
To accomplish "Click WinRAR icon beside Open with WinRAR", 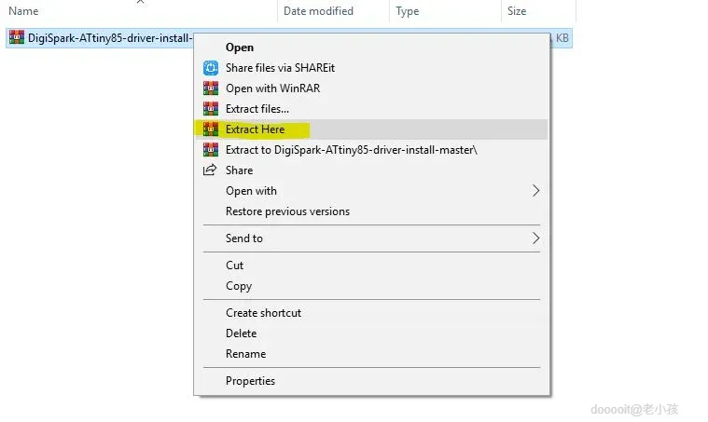I will 210,88.
